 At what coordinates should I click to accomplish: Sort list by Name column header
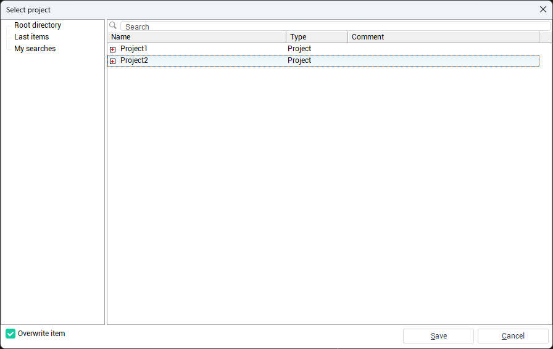(x=196, y=37)
